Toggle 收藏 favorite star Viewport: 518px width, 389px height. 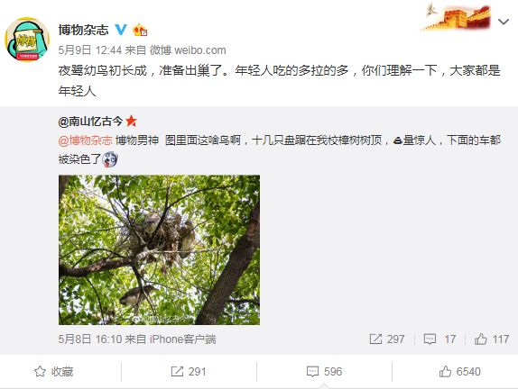[53, 372]
